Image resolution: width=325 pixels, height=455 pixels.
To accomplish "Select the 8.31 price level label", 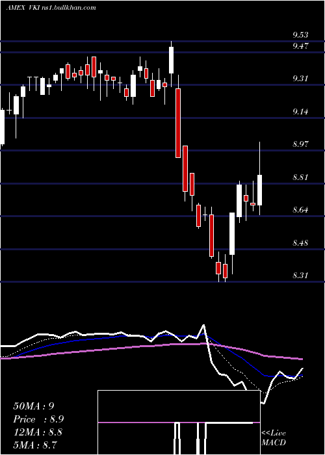I will [300, 276].
